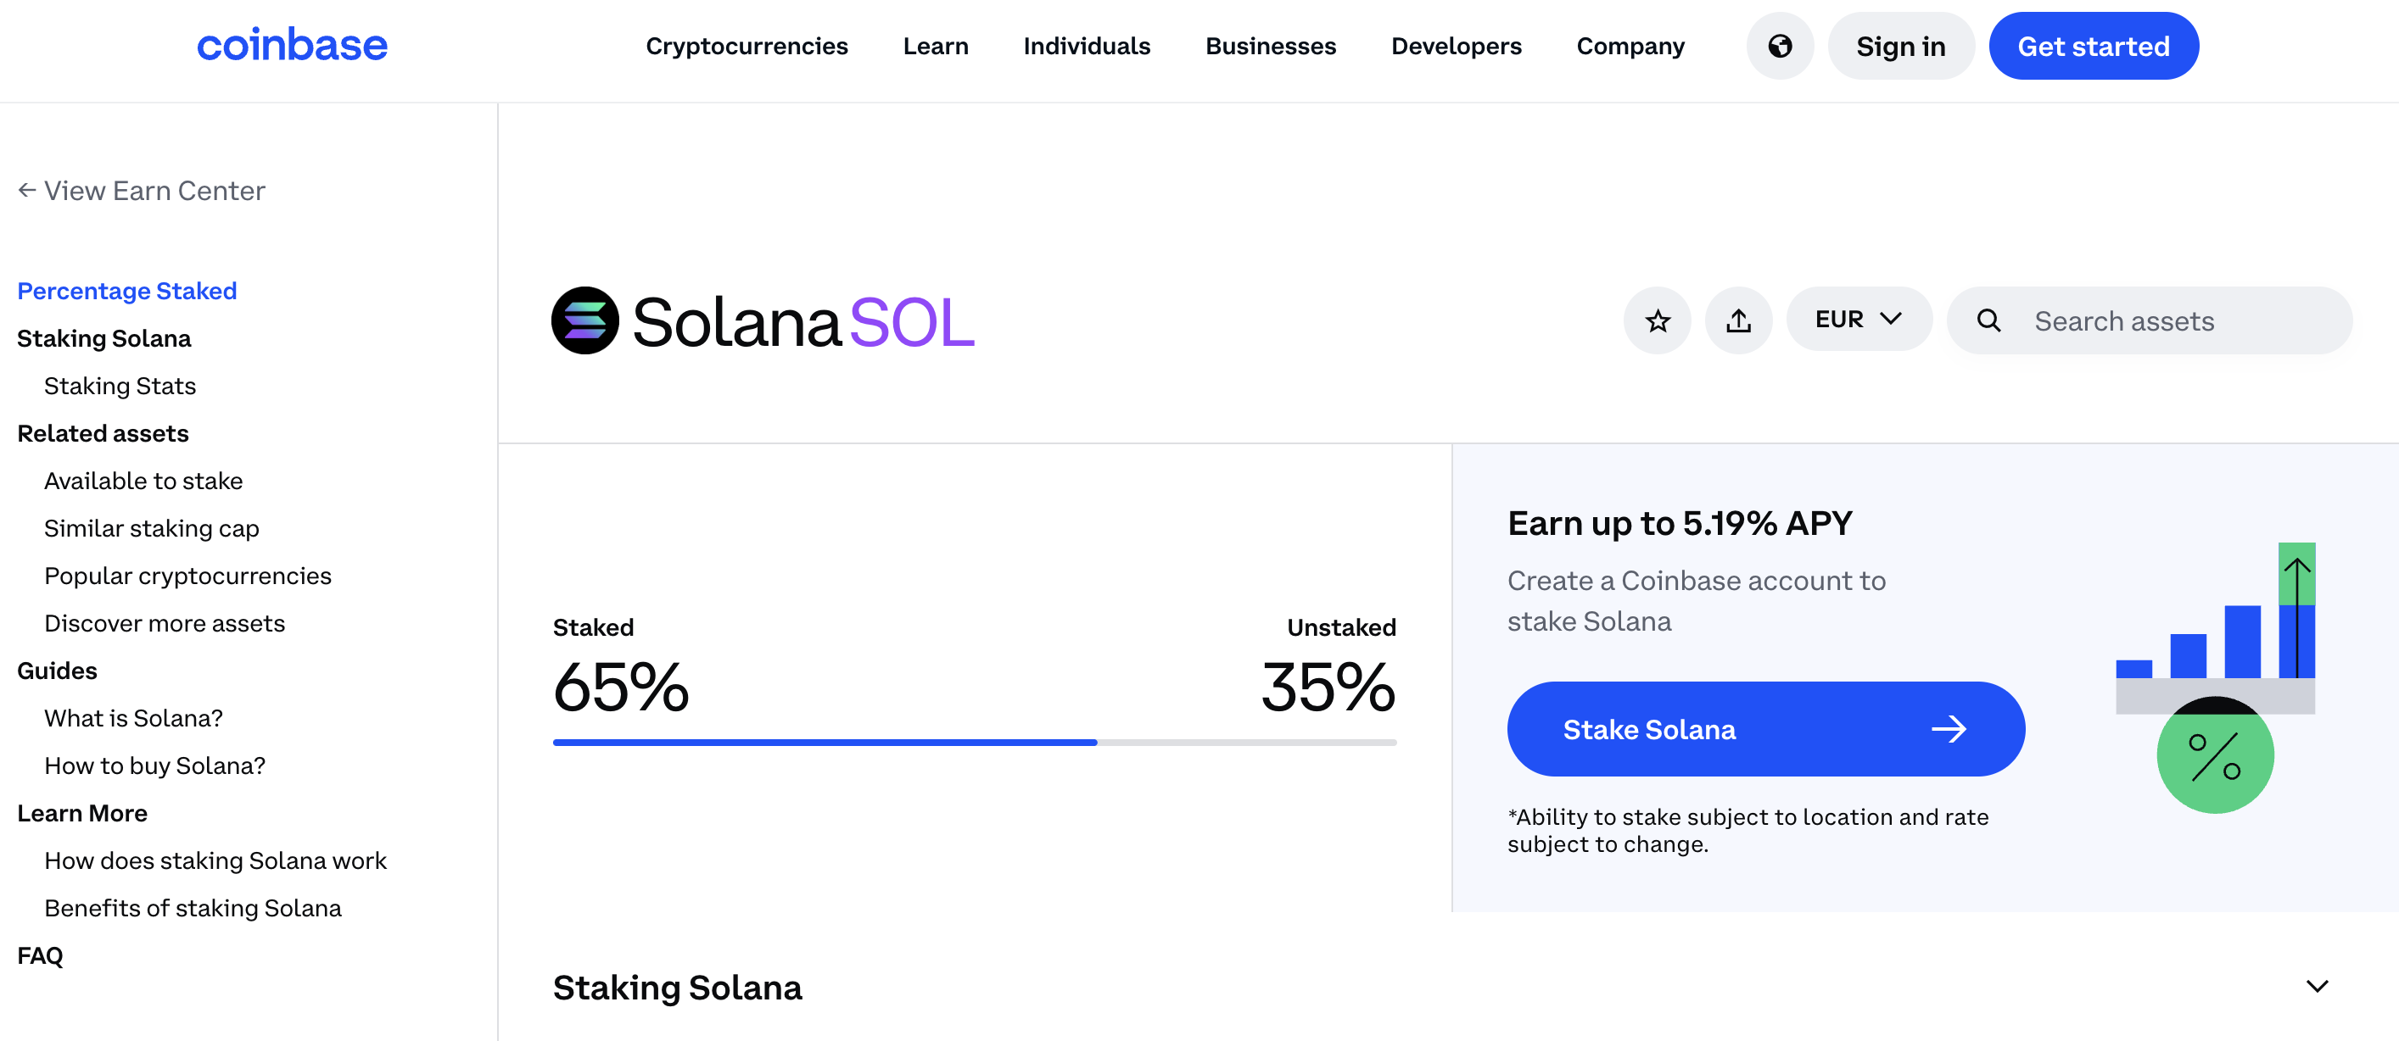Expand the Staking Solana section chevron

click(x=2316, y=986)
